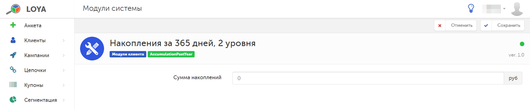The height and width of the screenshot is (109, 530).
Task: Click the LOYA magnifier logo icon
Action: click(13, 9)
